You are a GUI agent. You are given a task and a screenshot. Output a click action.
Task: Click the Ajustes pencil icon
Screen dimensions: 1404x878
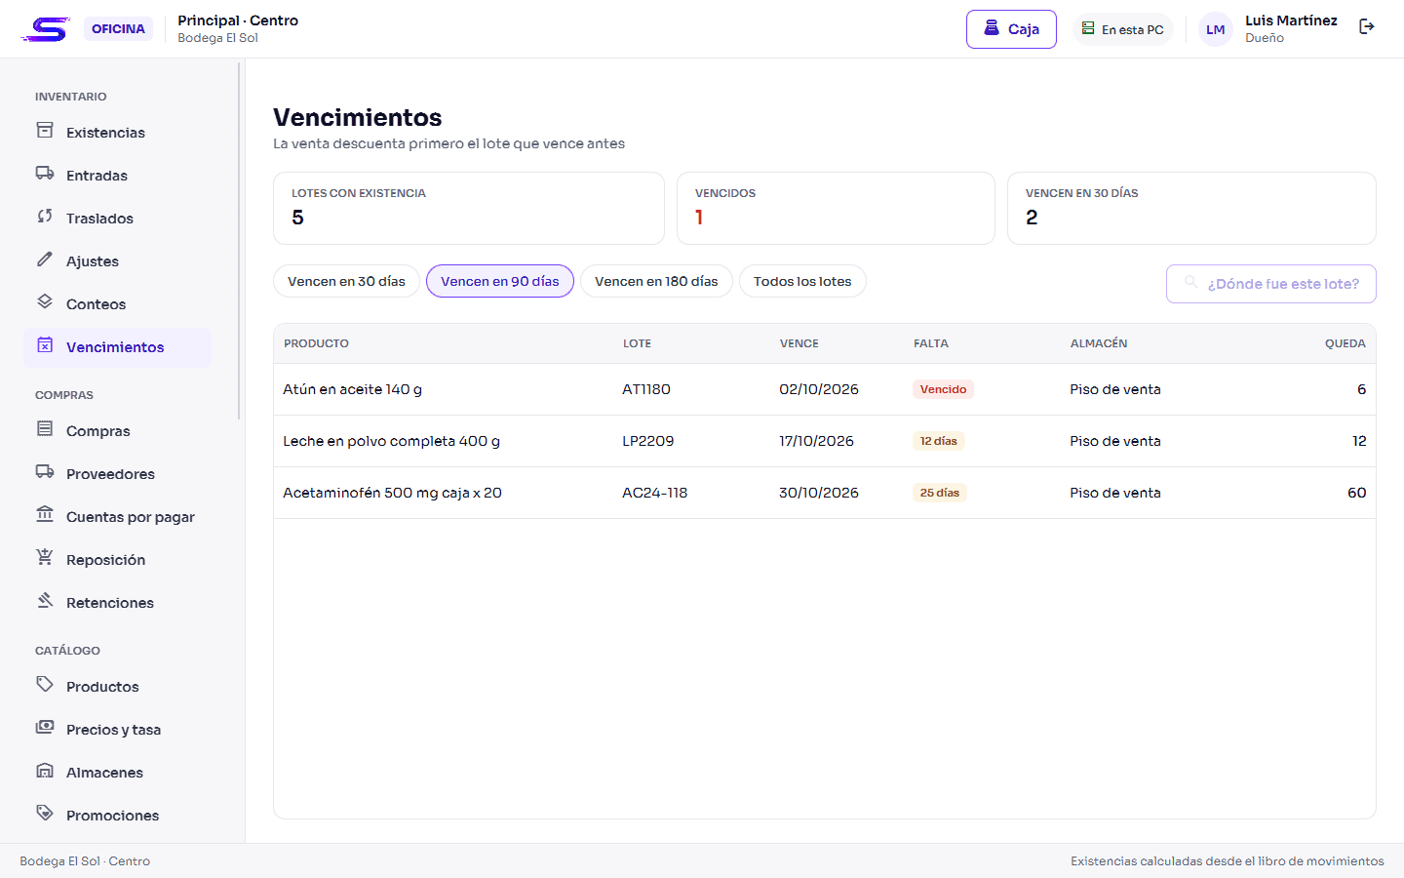tap(45, 259)
